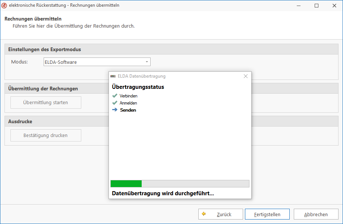Minimize the elektronische Rückerstattung window

click(299, 6)
